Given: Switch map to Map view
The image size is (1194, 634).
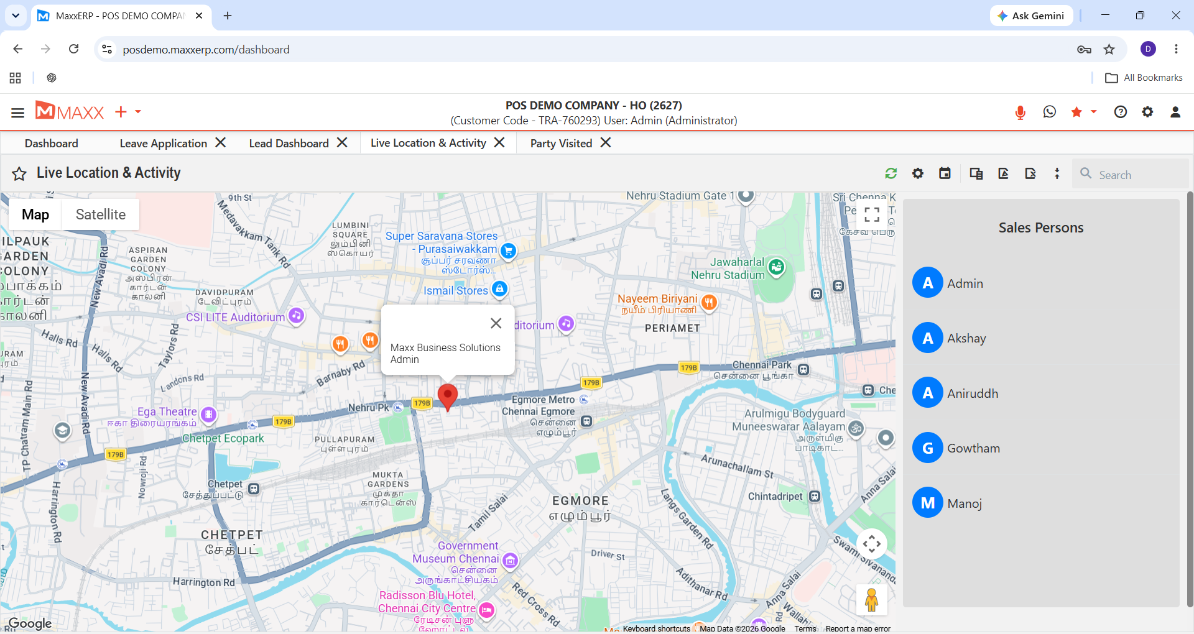Looking at the screenshot, I should coord(35,214).
